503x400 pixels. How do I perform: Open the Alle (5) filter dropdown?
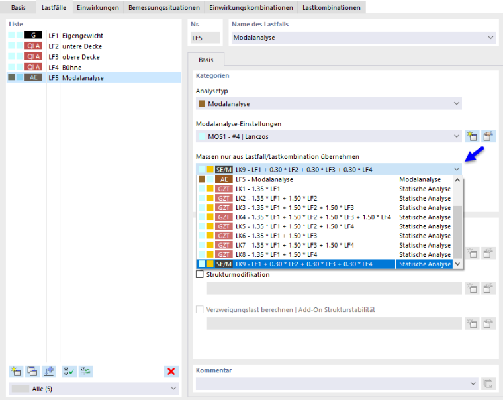pos(173,389)
